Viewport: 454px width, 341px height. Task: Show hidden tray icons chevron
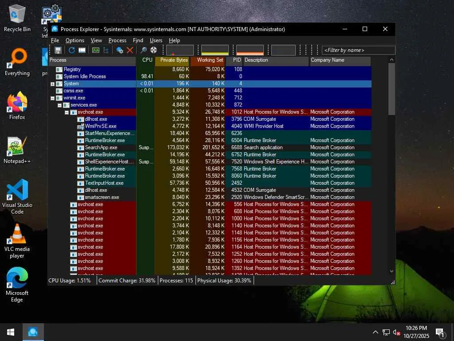(x=375, y=332)
